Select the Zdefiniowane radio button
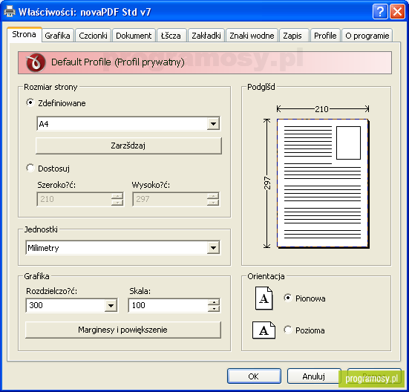 click(x=30, y=102)
